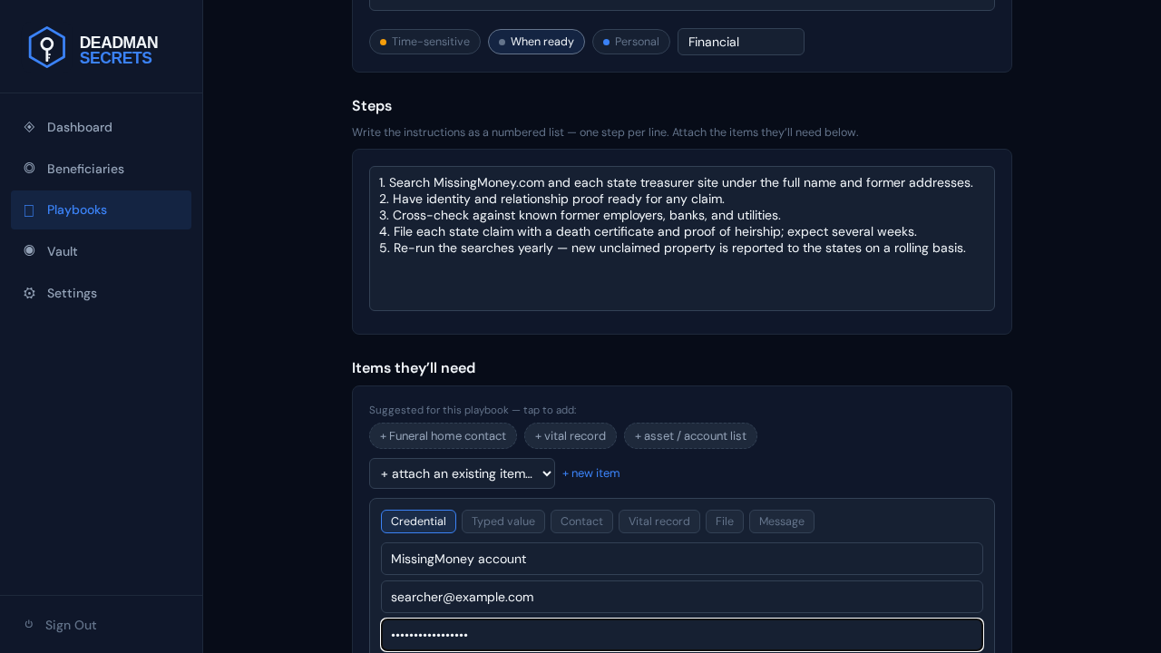Viewport: 1161px width, 653px height.
Task: Add suggested asset / account list
Action: [x=690, y=436]
